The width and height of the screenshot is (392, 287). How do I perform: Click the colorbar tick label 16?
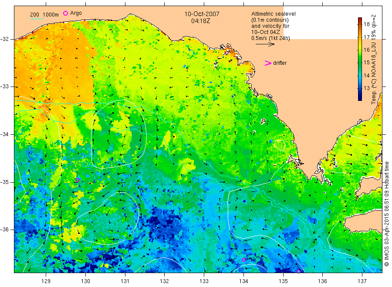(x=366, y=50)
